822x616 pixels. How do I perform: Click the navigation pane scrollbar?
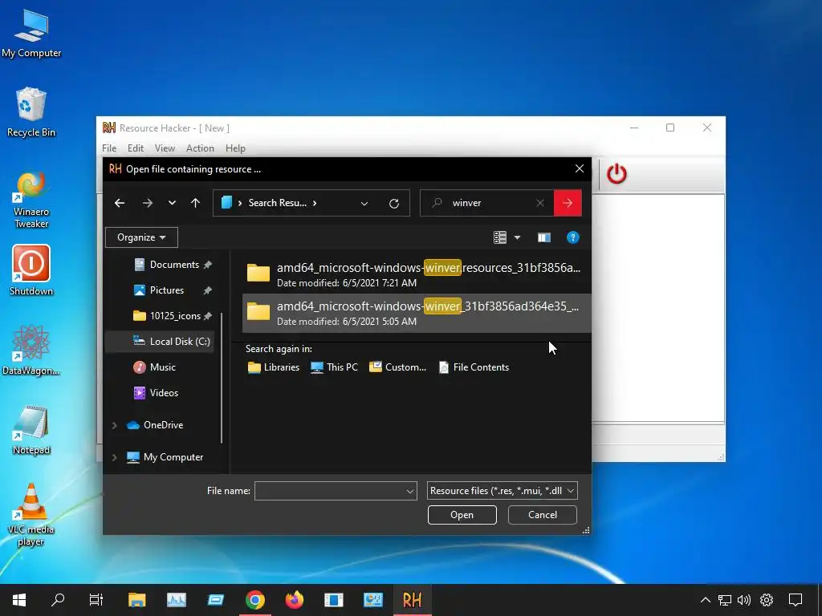[x=222, y=377]
